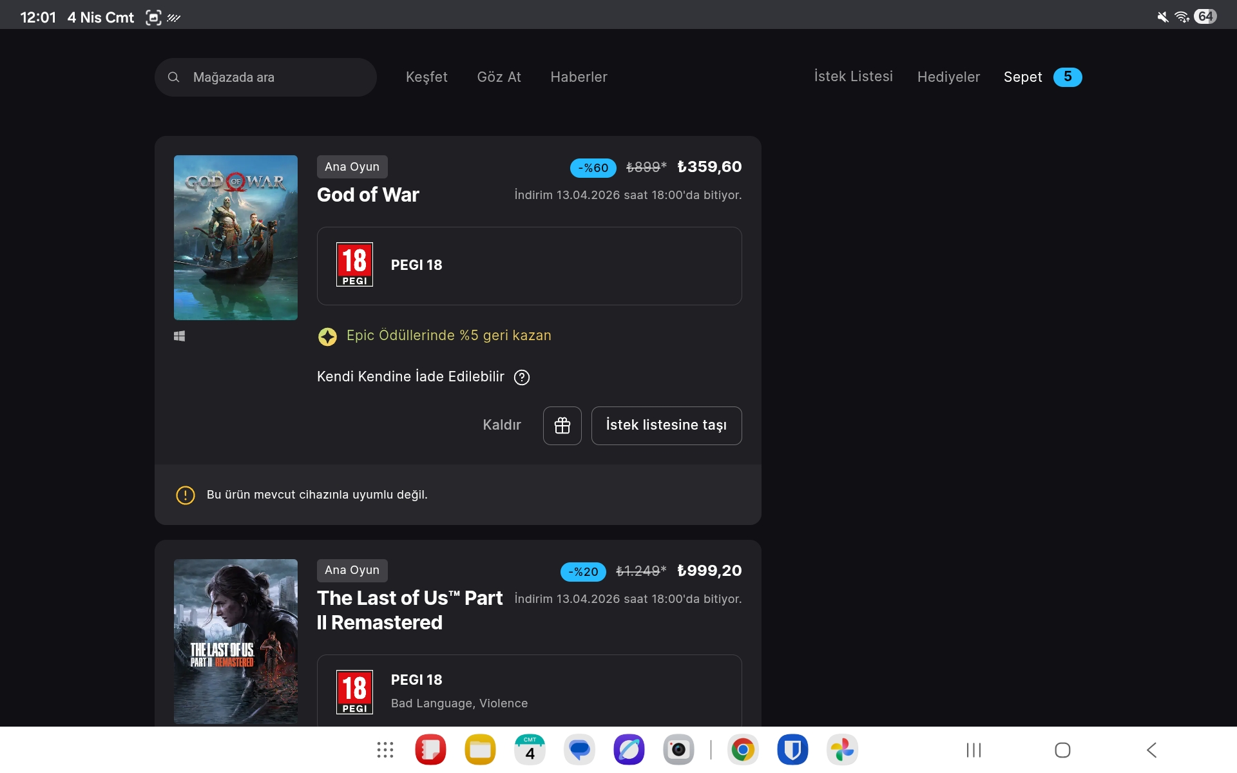Tap the cart count badge showing 5

coord(1068,77)
